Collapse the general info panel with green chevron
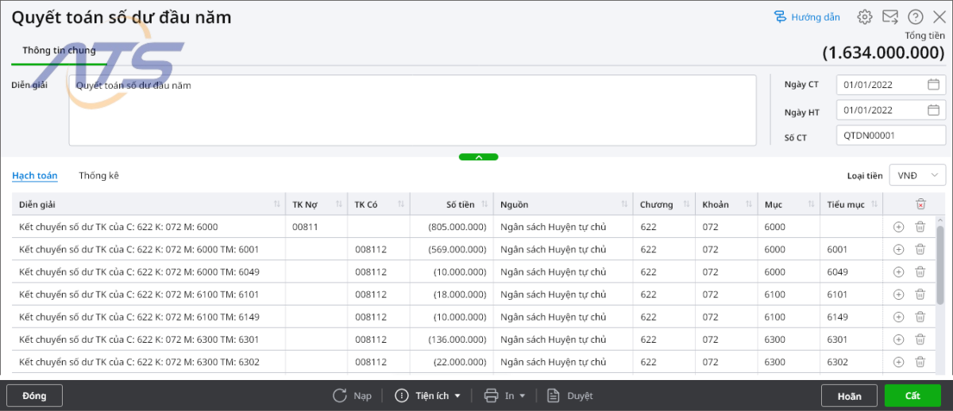The height and width of the screenshot is (411, 953). click(478, 157)
